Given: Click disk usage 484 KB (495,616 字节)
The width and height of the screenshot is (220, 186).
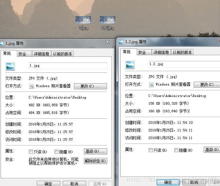Looking at the screenshot, I should 49,113.
